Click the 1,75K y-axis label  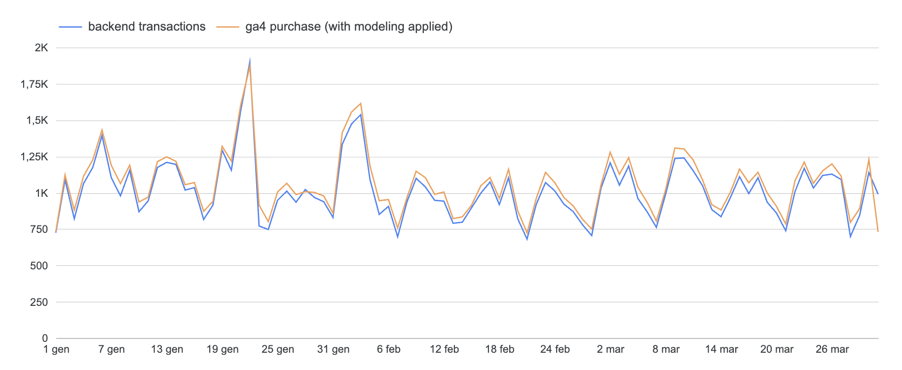(x=34, y=84)
